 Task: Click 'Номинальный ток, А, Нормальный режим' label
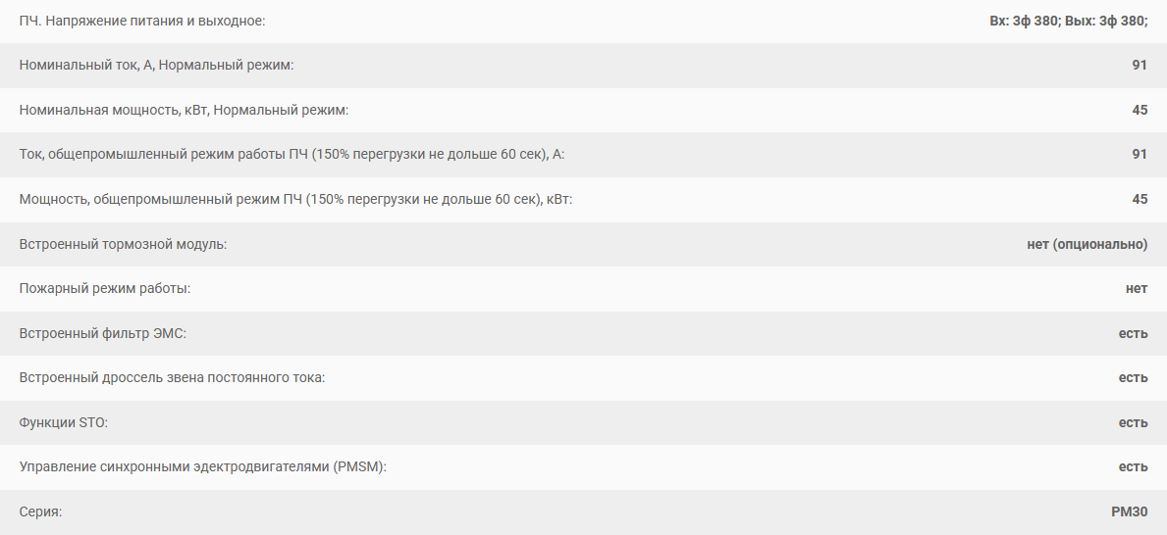pos(156,66)
